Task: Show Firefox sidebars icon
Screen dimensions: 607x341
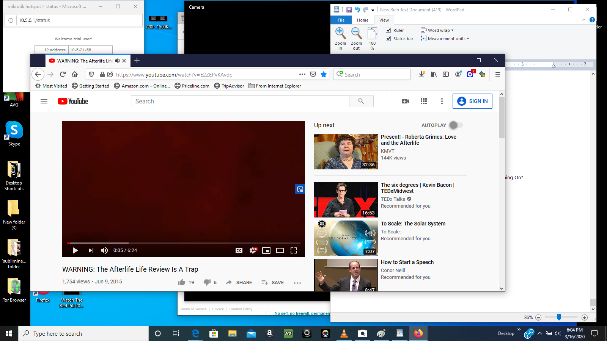Action: click(x=446, y=74)
